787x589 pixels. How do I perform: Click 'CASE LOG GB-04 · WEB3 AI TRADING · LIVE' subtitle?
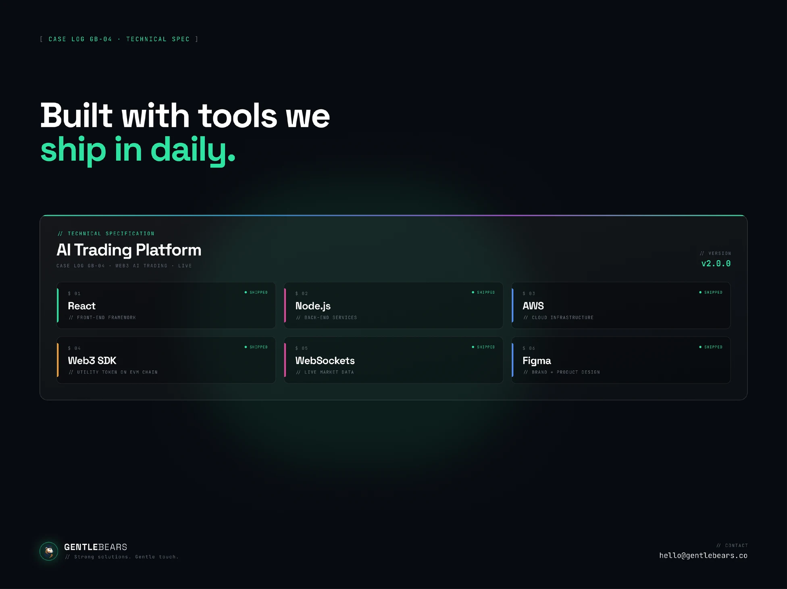point(124,266)
